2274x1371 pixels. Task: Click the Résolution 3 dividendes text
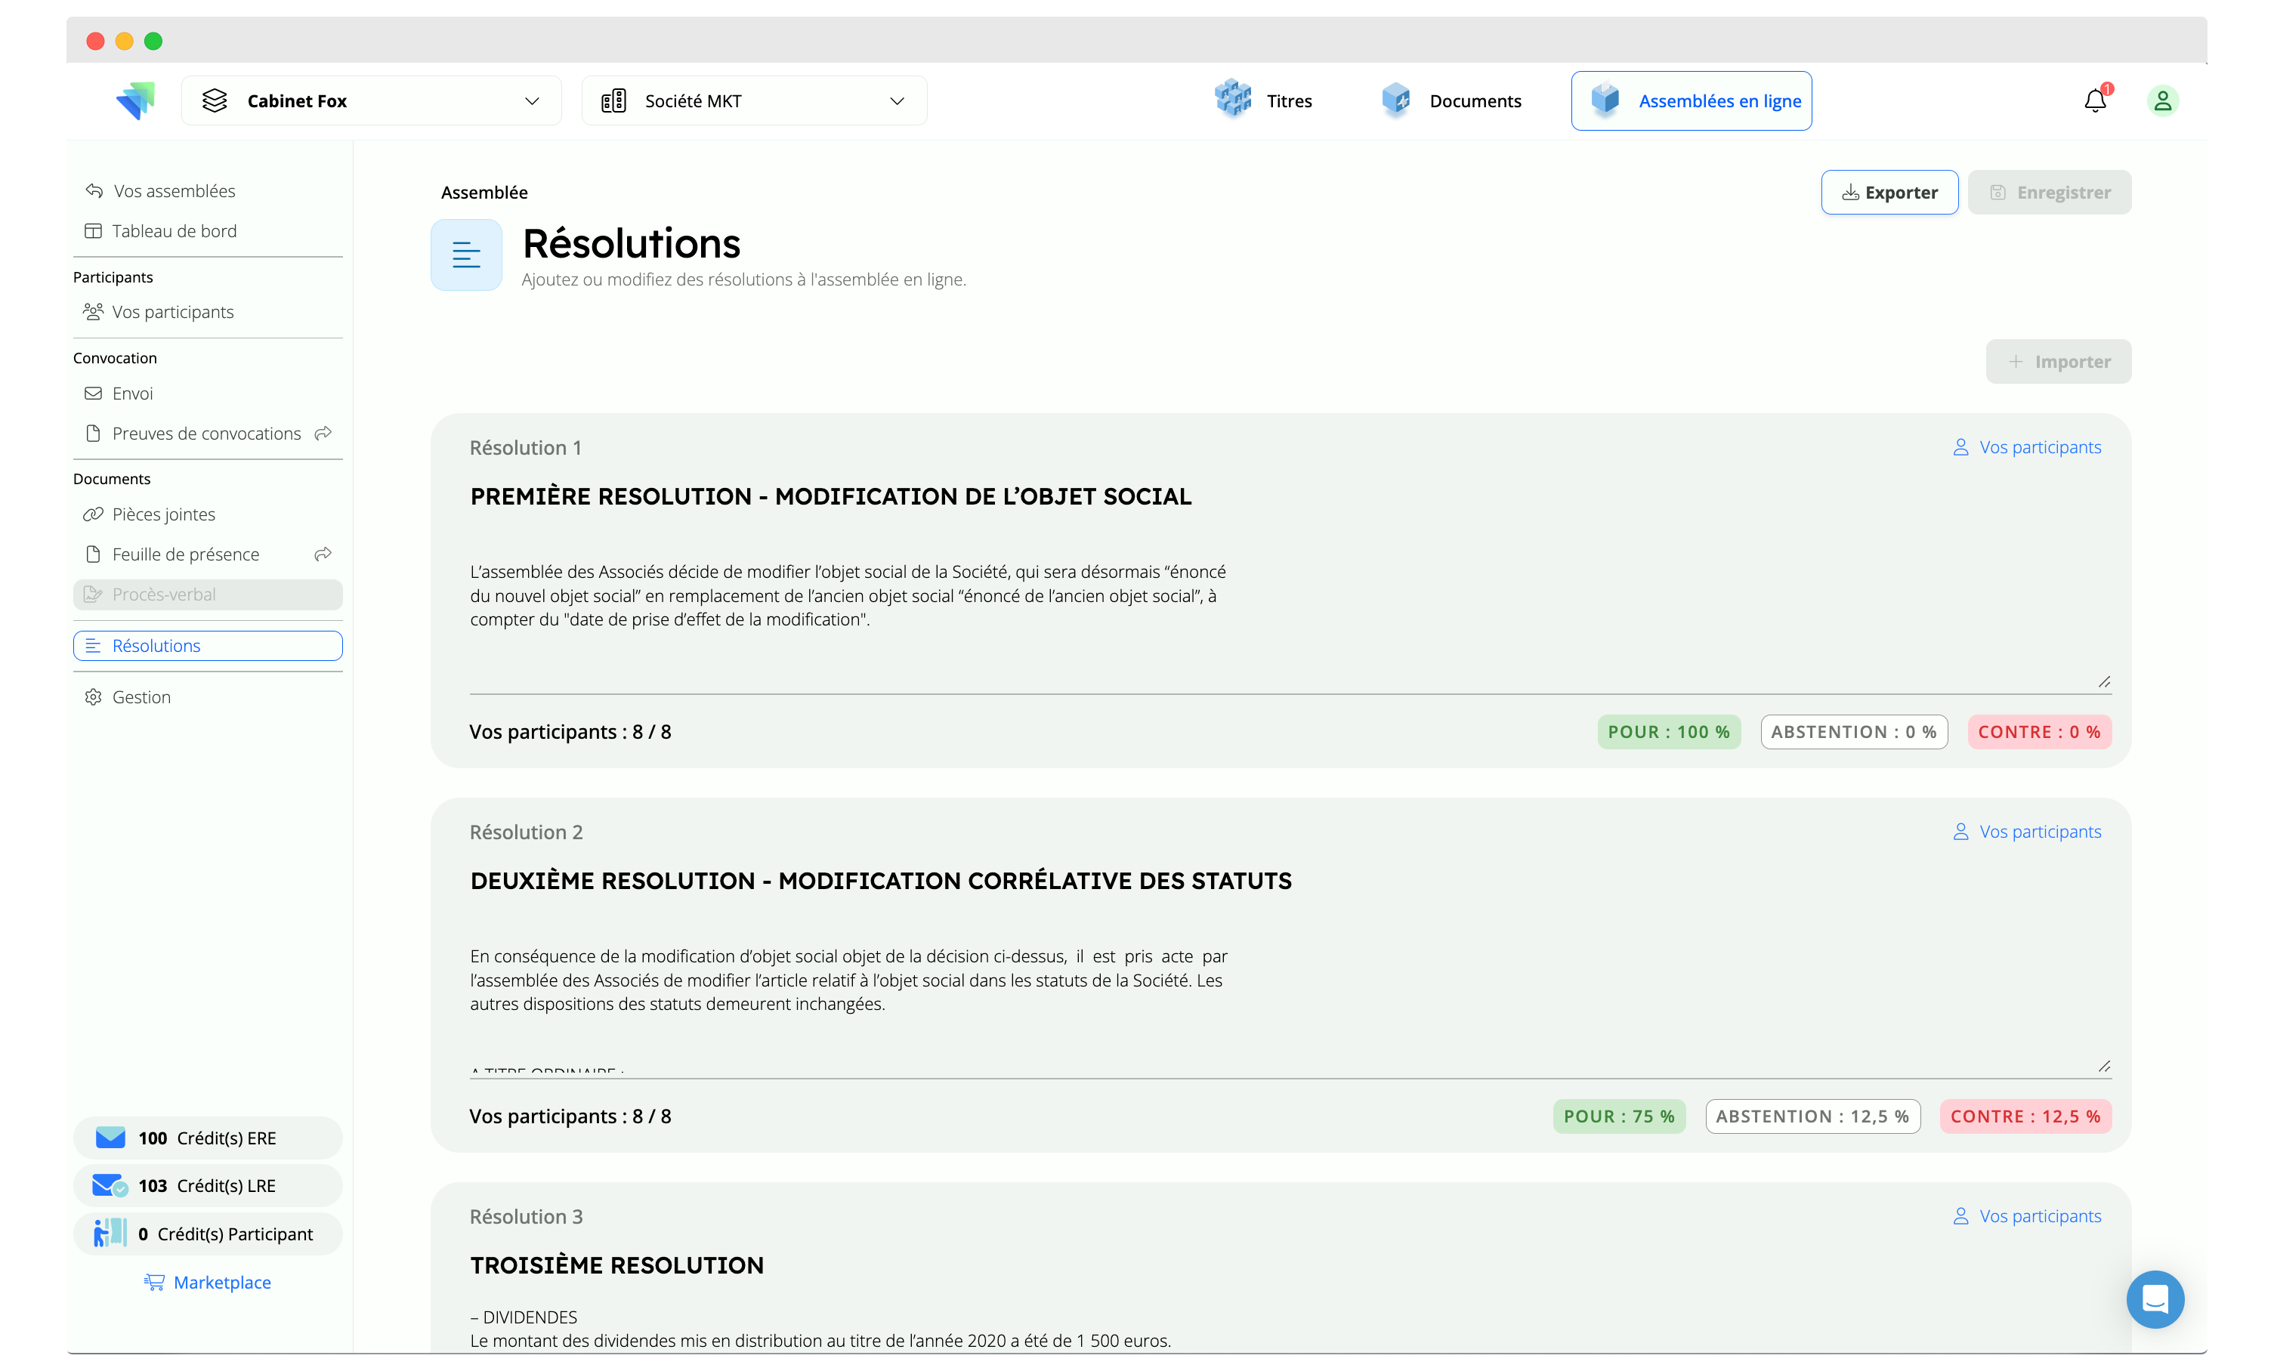click(820, 1329)
